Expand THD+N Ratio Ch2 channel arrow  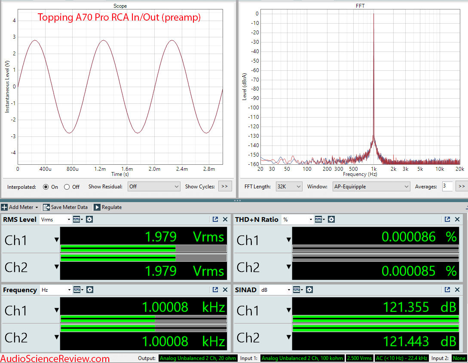click(x=289, y=267)
